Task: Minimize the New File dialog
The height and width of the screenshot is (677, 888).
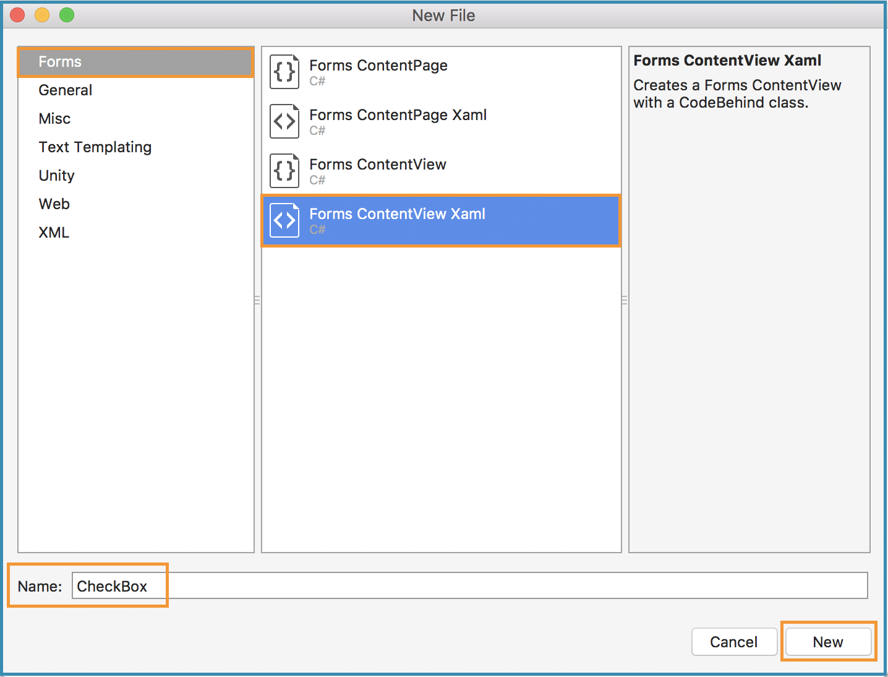Action: click(x=41, y=15)
